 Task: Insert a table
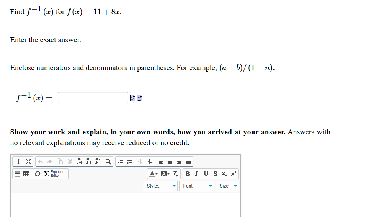tap(26, 174)
